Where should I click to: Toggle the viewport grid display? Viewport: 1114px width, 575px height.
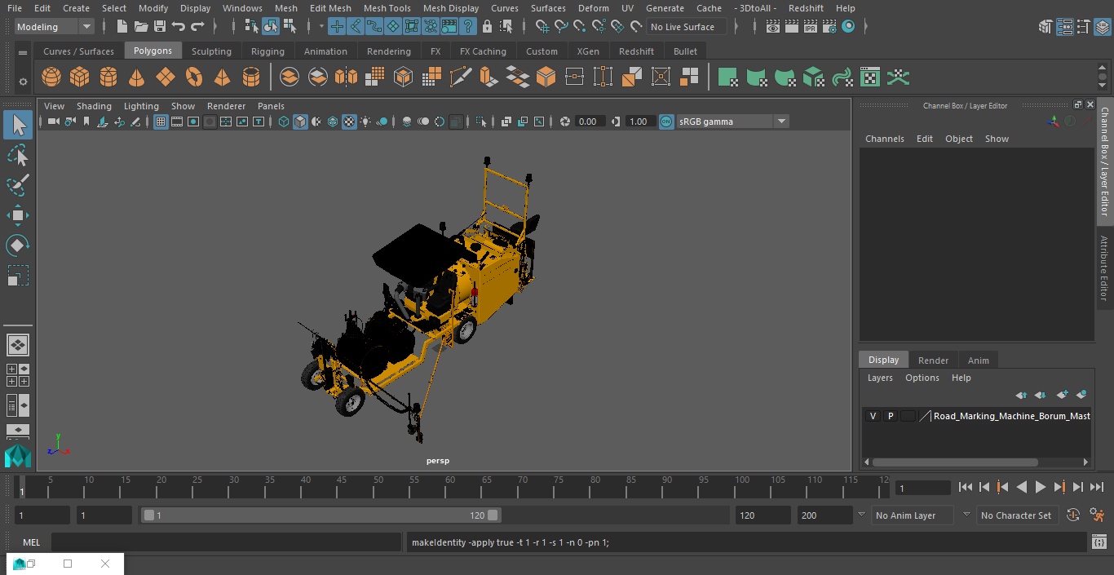click(x=161, y=122)
